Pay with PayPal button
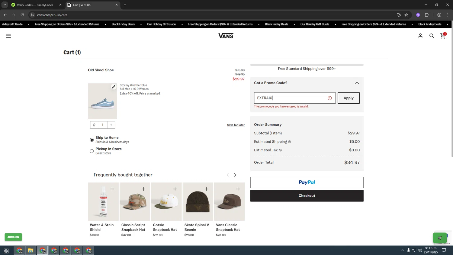The image size is (453, 255). (x=307, y=182)
